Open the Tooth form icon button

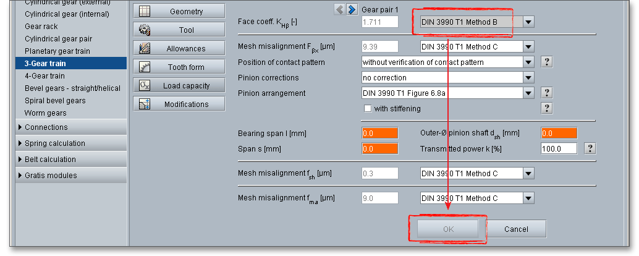click(x=146, y=67)
